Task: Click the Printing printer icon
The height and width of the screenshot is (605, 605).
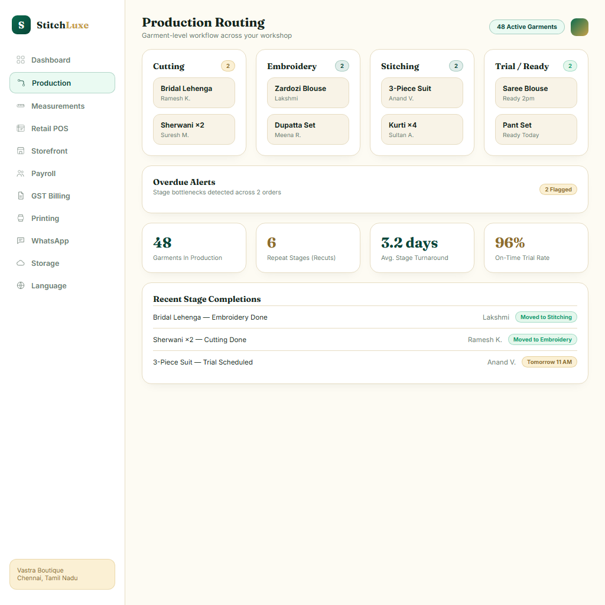Action: [21, 218]
